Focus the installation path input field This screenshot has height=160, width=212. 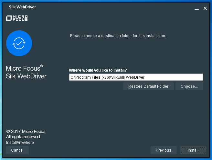point(136,77)
